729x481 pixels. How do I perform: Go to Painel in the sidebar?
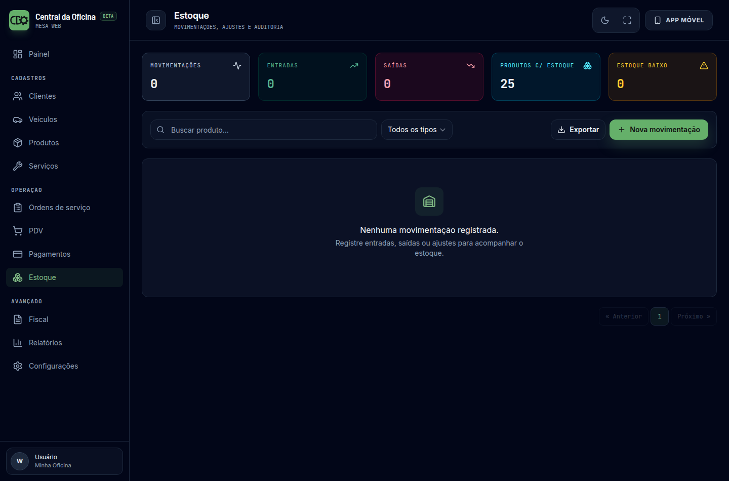tap(64, 54)
